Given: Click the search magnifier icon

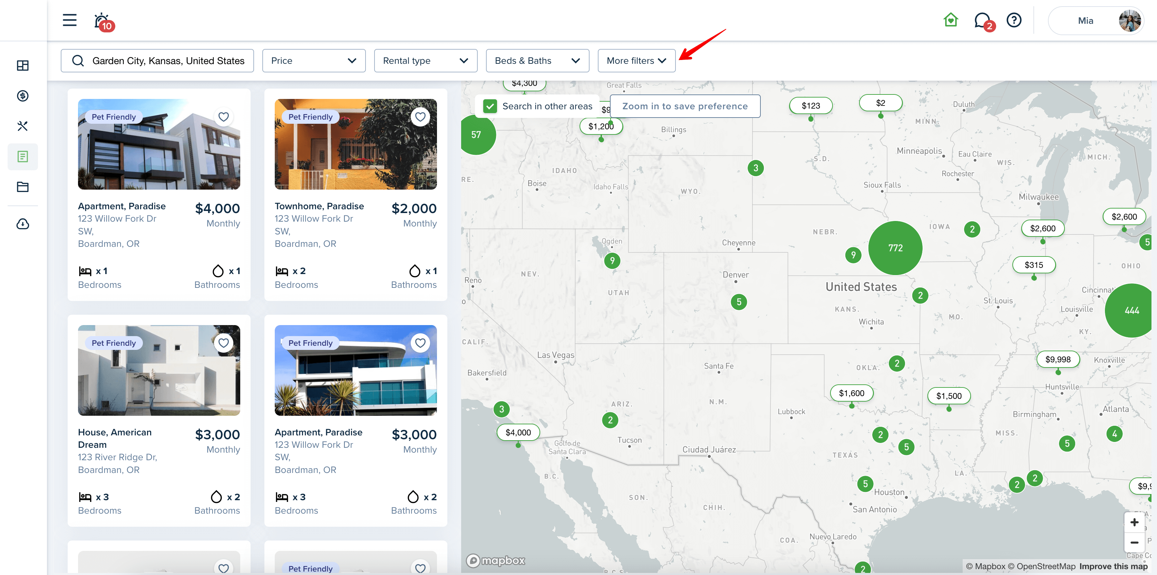Looking at the screenshot, I should click(x=78, y=61).
